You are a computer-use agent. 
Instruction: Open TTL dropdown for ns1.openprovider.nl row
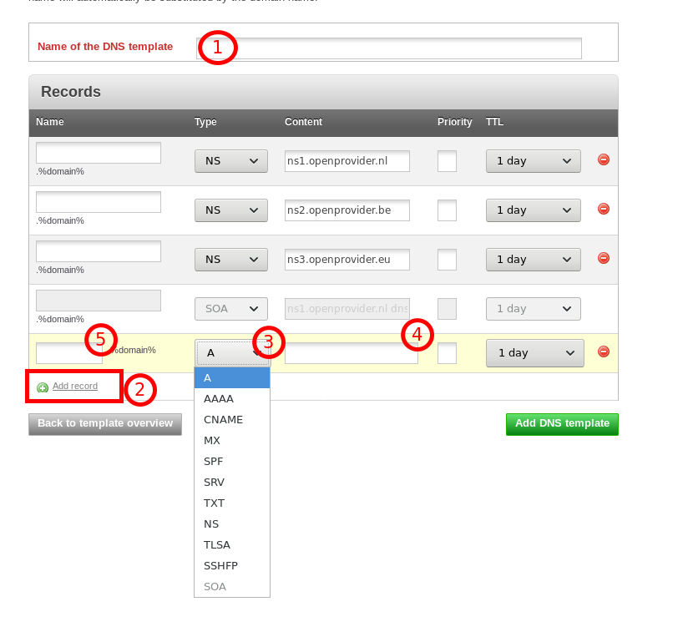534,161
